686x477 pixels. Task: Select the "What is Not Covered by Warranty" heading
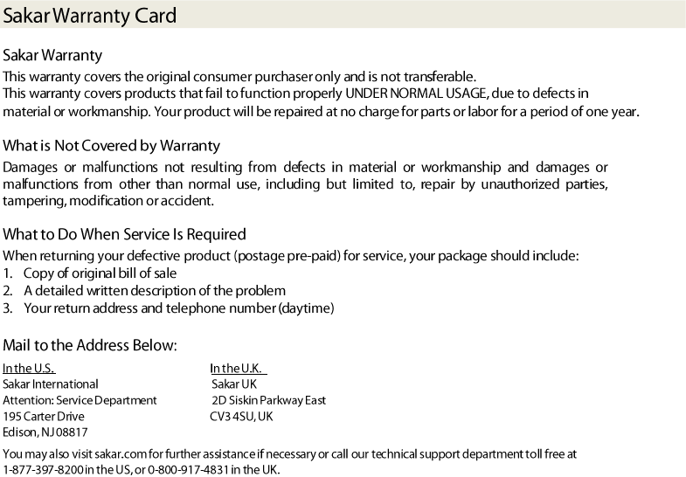(112, 145)
